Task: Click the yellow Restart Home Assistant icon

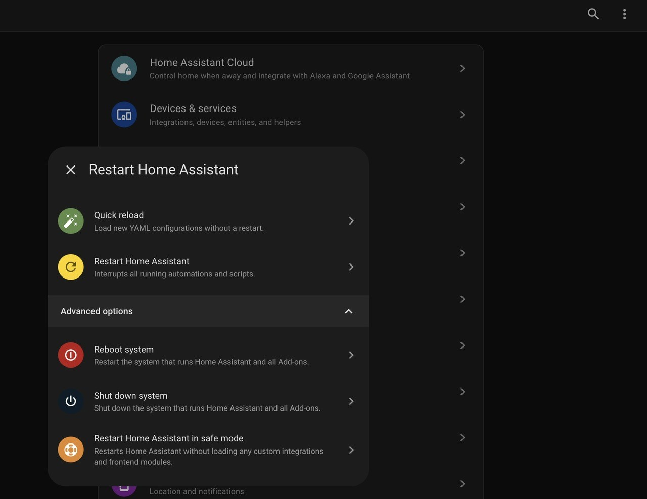Action: tap(71, 267)
